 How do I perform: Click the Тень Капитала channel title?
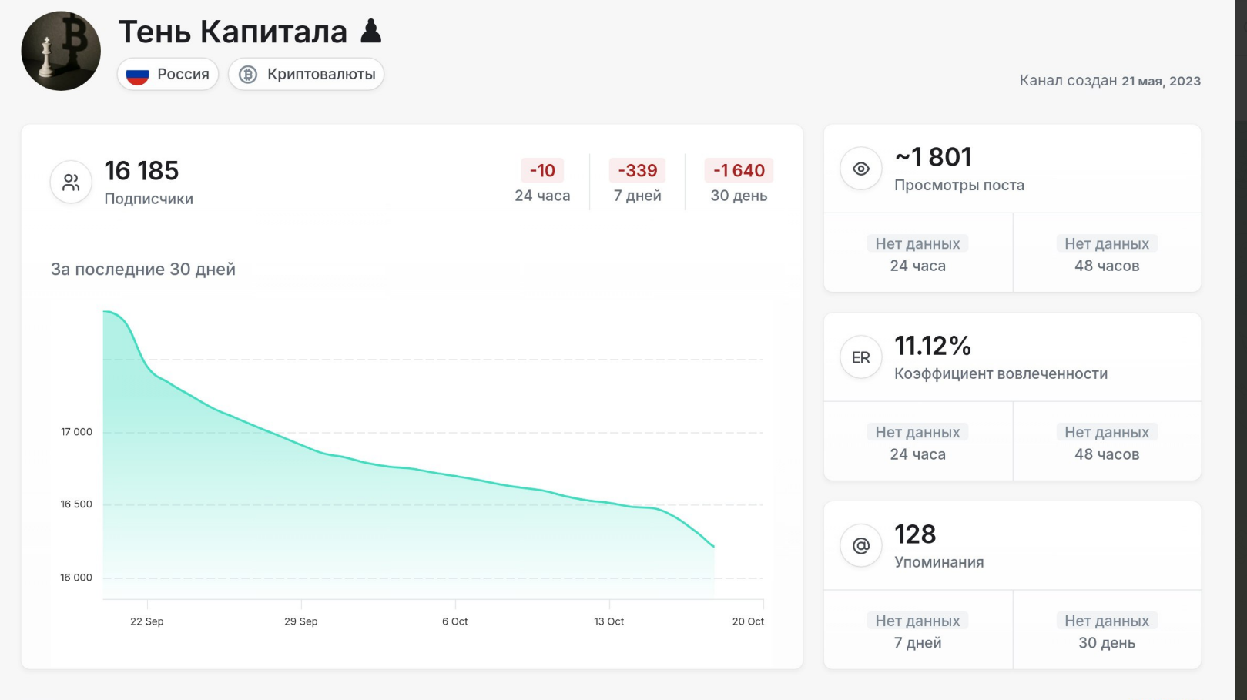(233, 32)
